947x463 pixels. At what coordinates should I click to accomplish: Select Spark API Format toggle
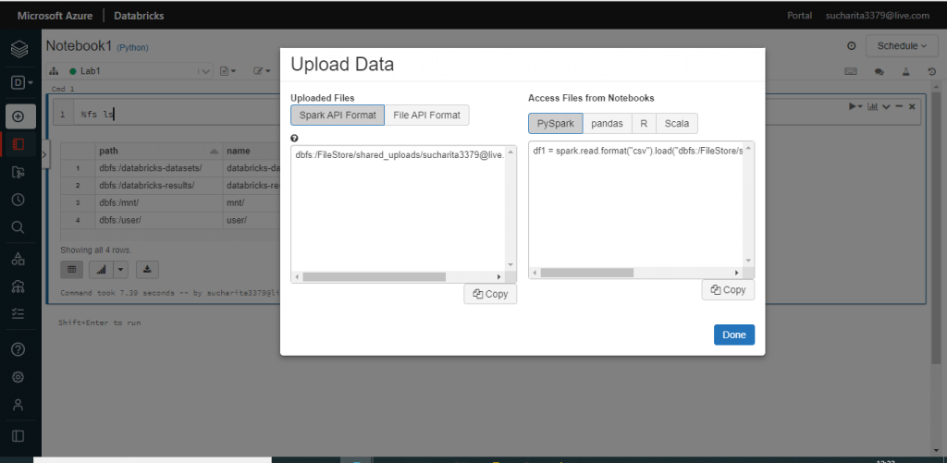click(337, 115)
